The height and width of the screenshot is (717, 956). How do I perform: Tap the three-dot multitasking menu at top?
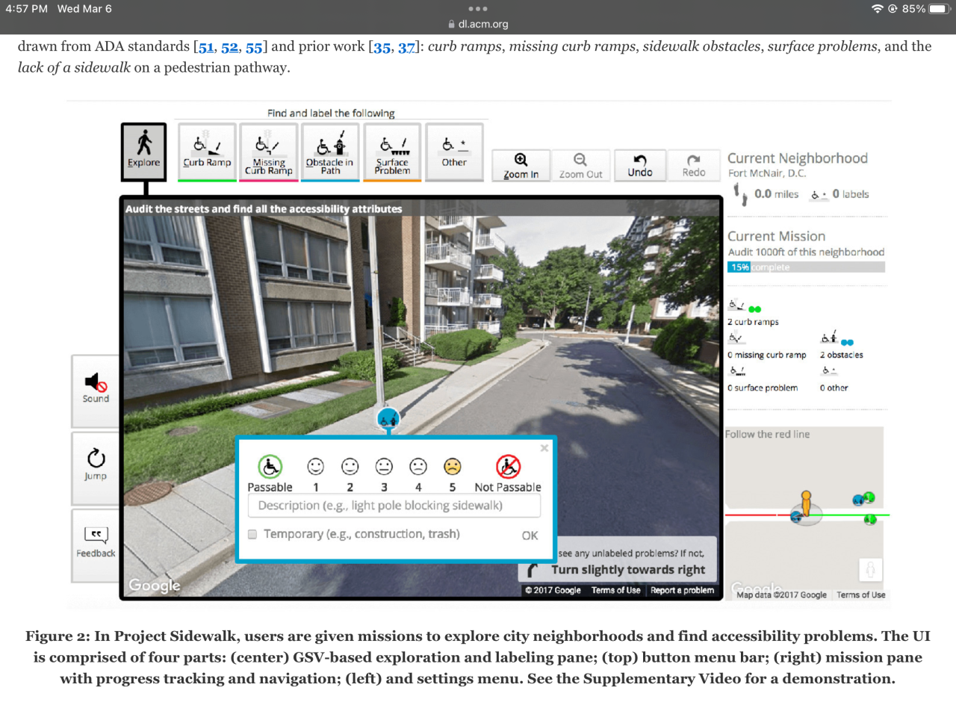[x=478, y=9]
